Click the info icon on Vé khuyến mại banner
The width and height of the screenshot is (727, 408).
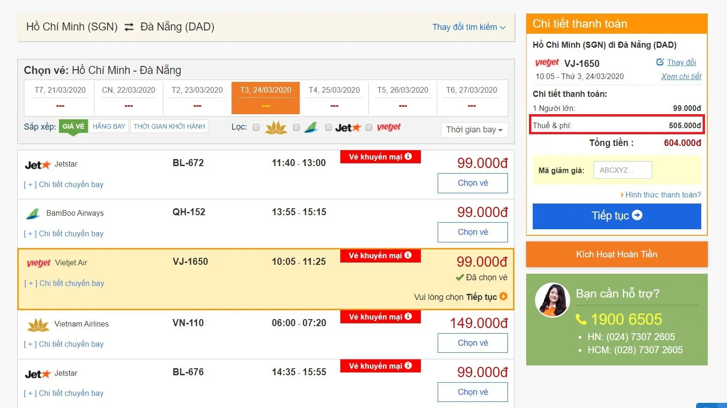coord(407,157)
